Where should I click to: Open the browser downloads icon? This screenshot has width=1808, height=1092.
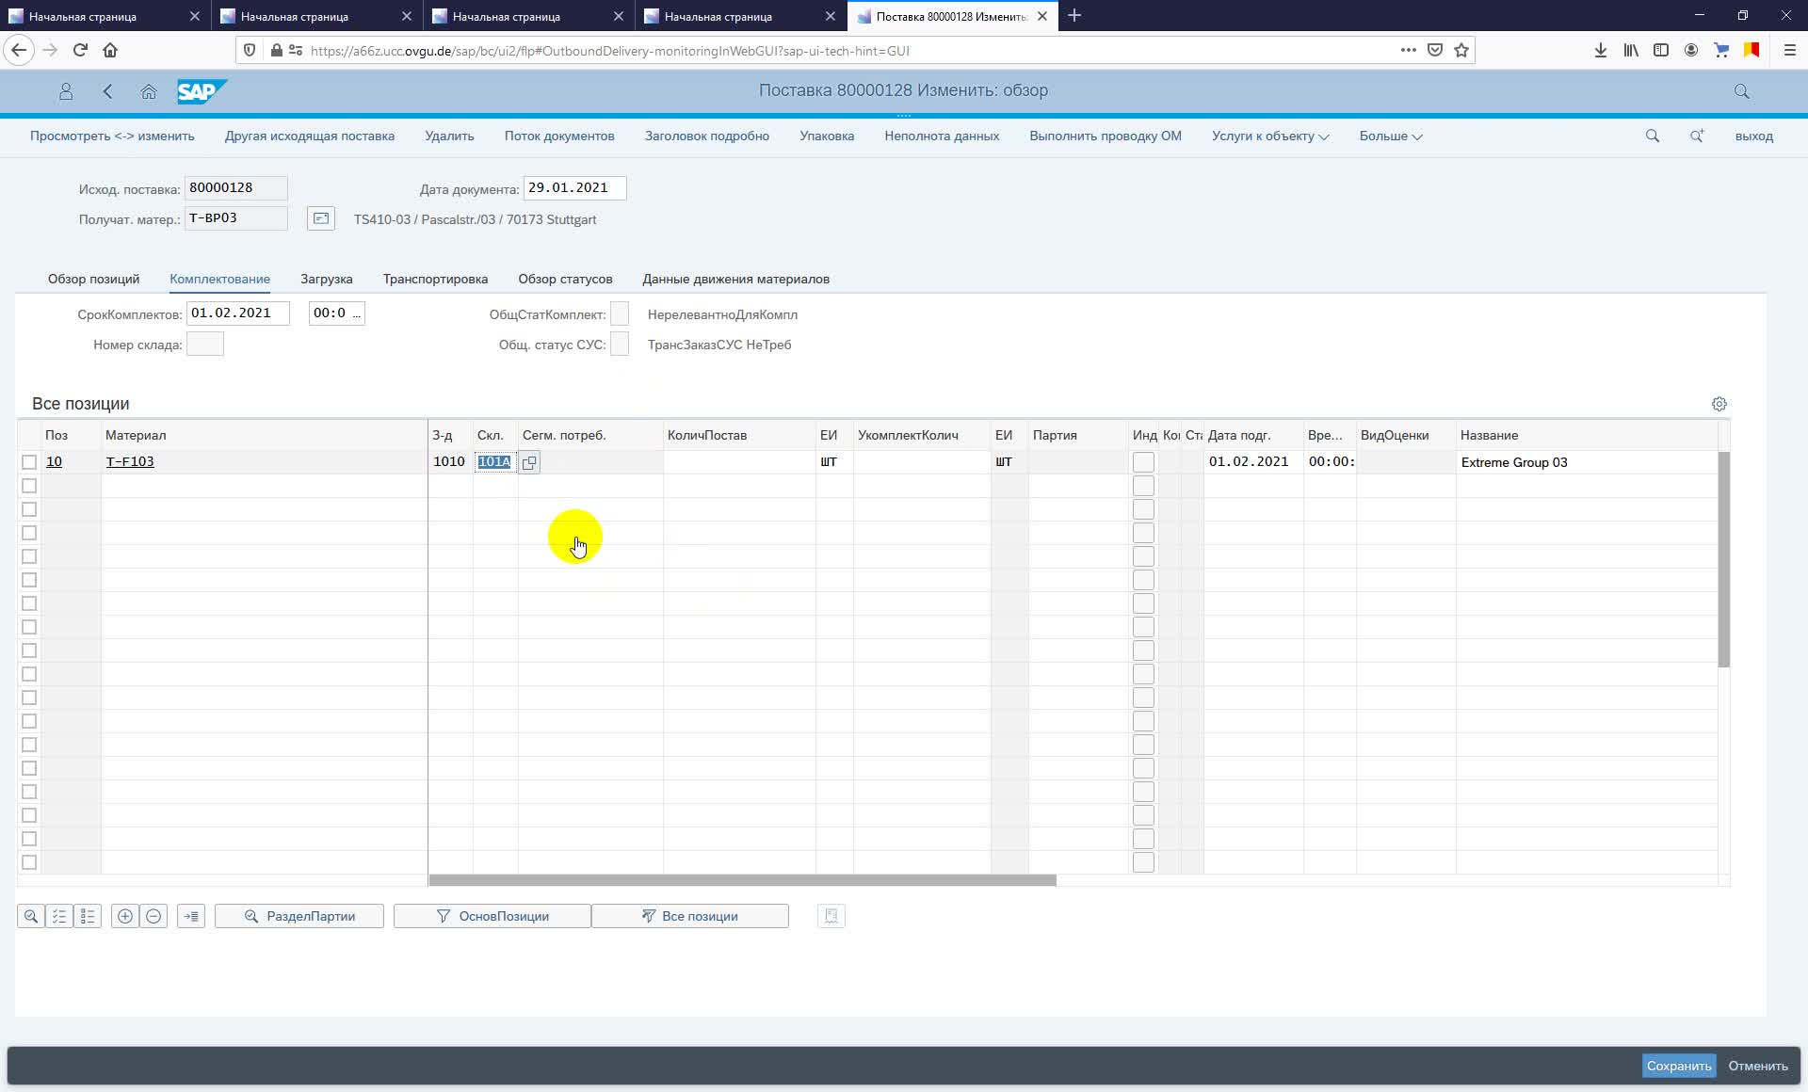point(1600,50)
